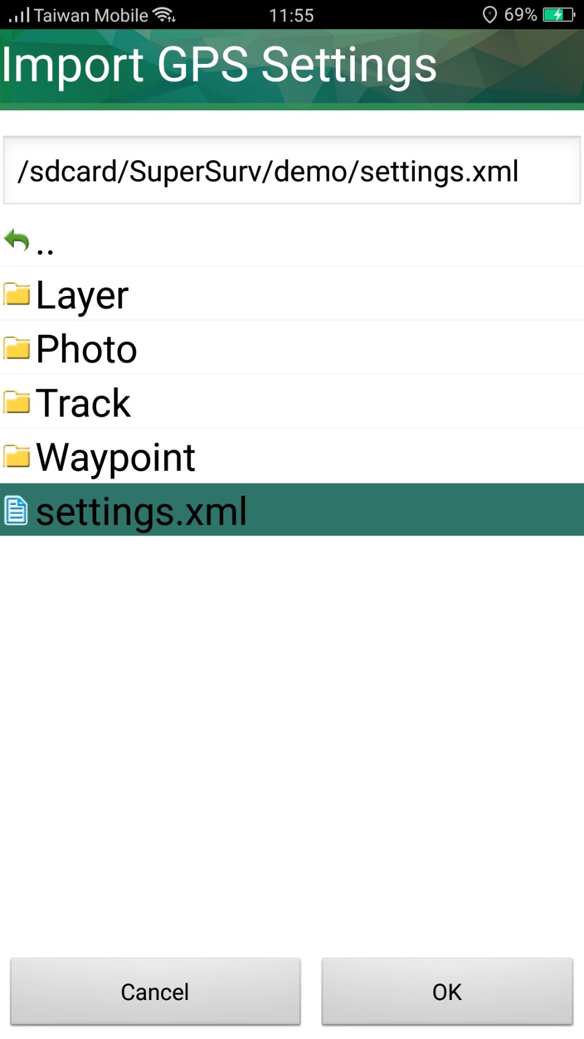Cancel the GPS settings import
This screenshot has width=584, height=1039.
(x=155, y=991)
